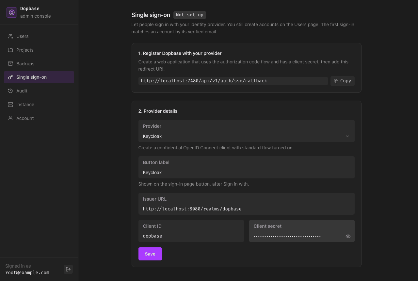This screenshot has width=418, height=281.
Task: Click the 'admin console' subtitle
Action: tap(35, 16)
